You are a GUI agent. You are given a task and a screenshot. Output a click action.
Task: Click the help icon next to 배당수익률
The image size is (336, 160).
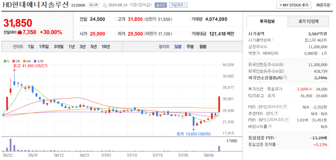click(x=270, y=127)
